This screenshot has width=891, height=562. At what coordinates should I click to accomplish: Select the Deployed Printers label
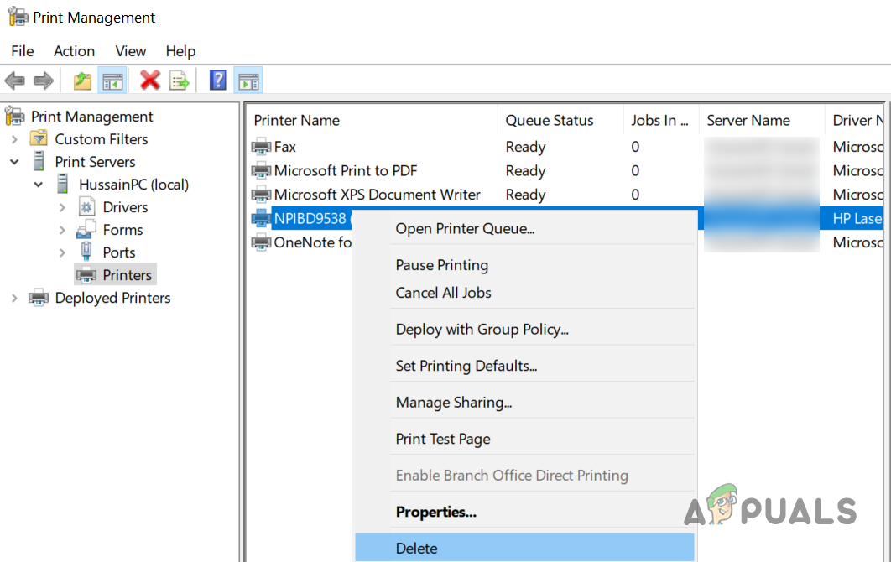(112, 299)
